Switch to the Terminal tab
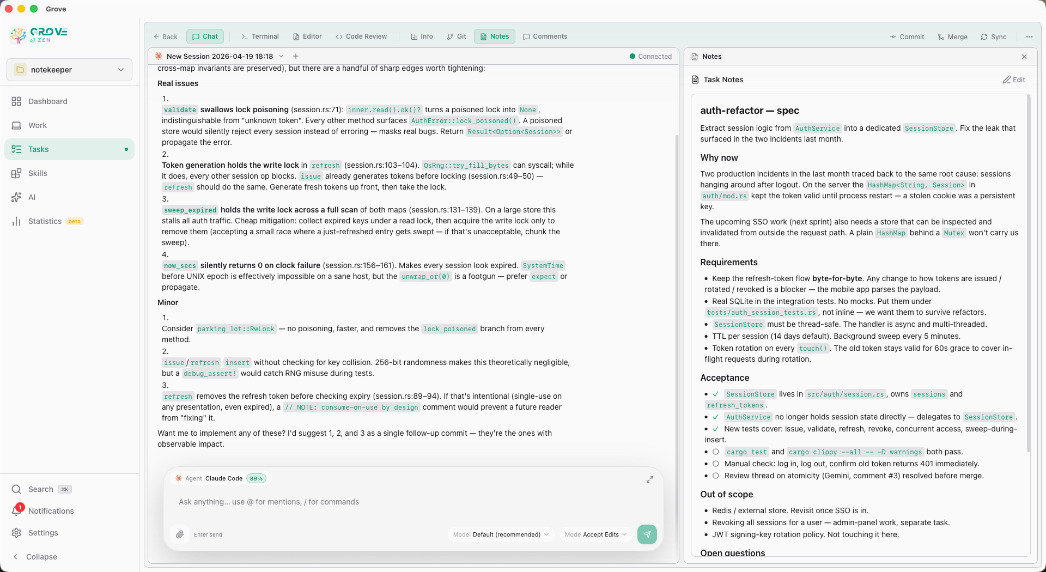This screenshot has height=572, width=1046. (260, 36)
